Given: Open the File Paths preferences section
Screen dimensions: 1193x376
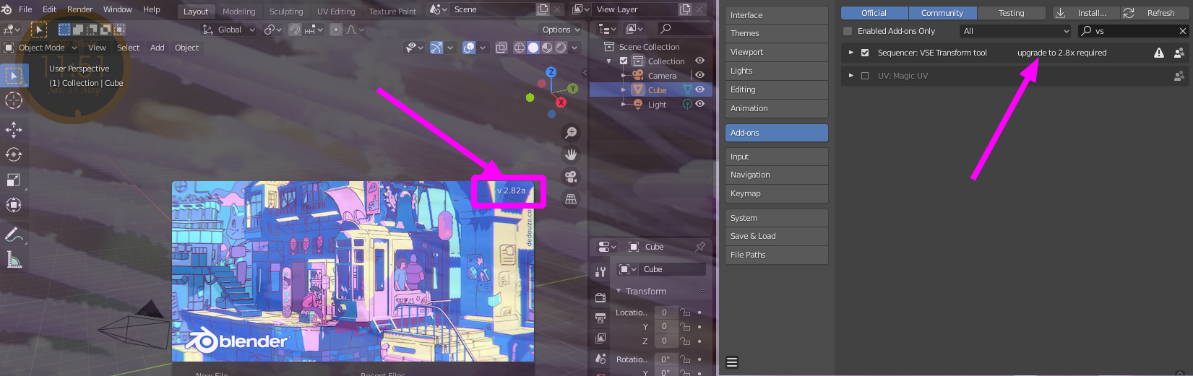Looking at the screenshot, I should (x=776, y=255).
